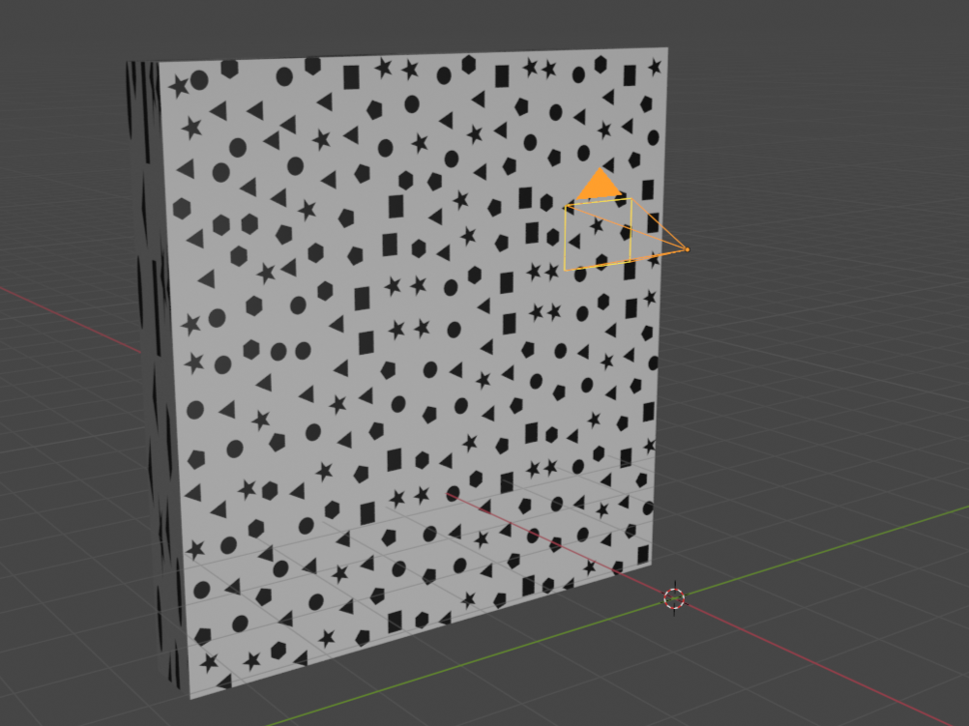The width and height of the screenshot is (969, 726).
Task: Select the star at the plane's top-left corner
Action: point(178,86)
